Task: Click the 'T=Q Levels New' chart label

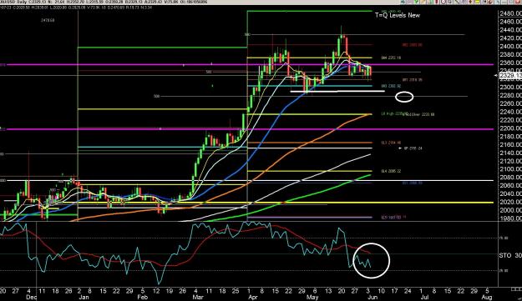Action: pyautogui.click(x=398, y=15)
